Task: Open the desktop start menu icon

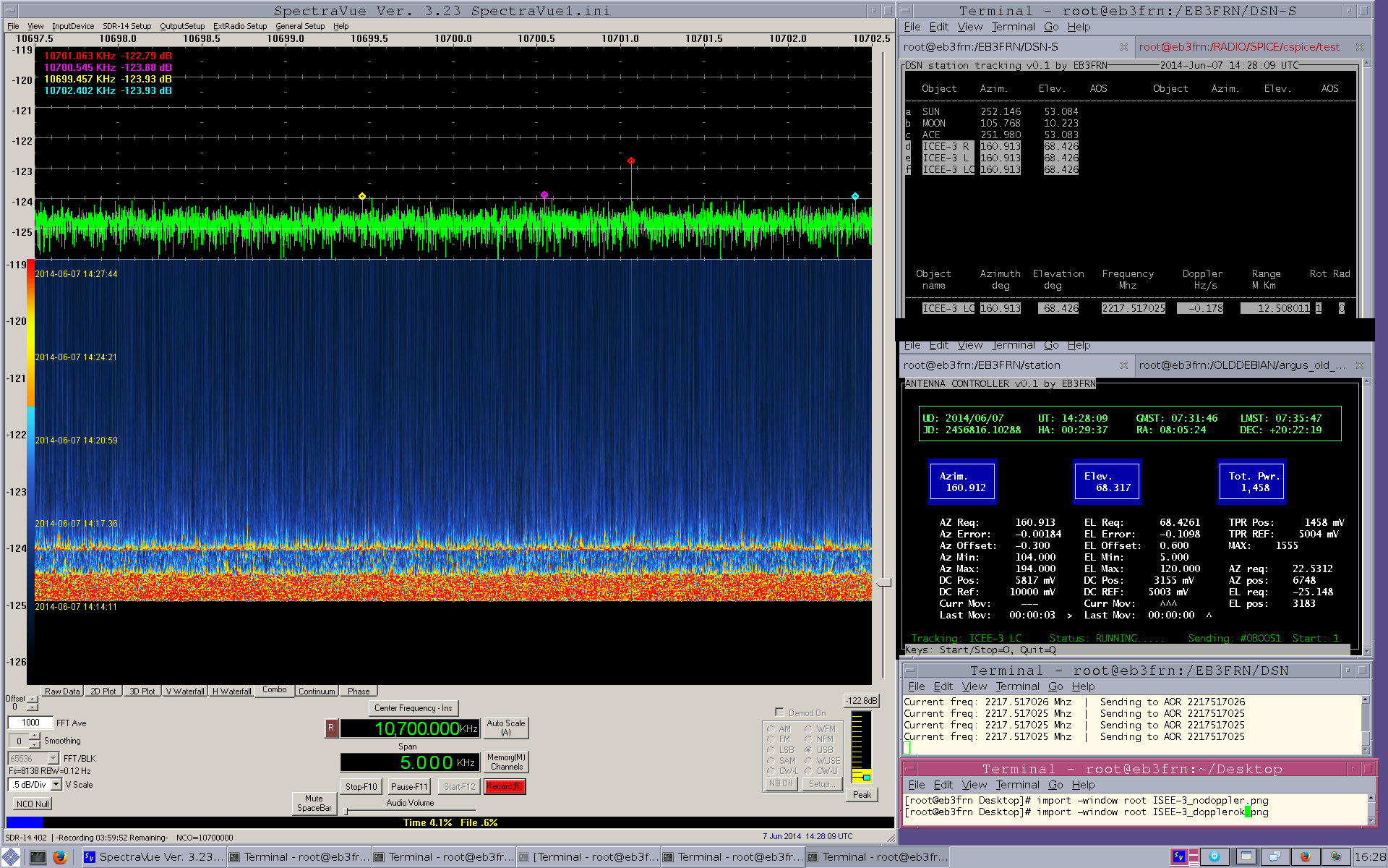Action: click(x=11, y=857)
